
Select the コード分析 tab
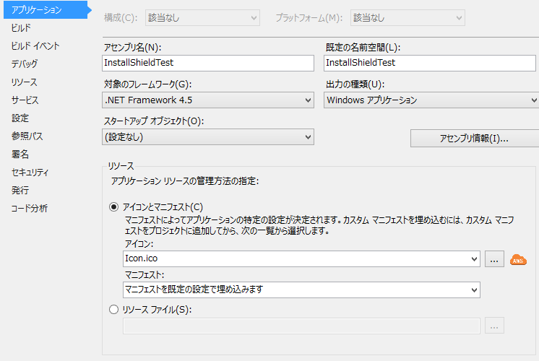[29, 208]
